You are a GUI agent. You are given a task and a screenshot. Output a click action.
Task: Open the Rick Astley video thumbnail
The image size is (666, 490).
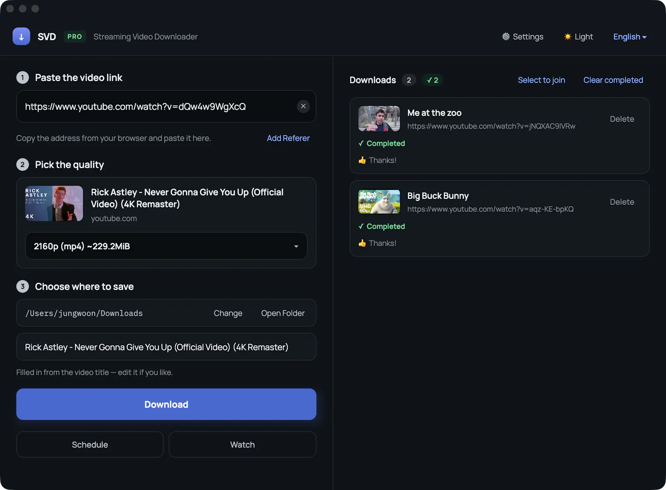[54, 203]
